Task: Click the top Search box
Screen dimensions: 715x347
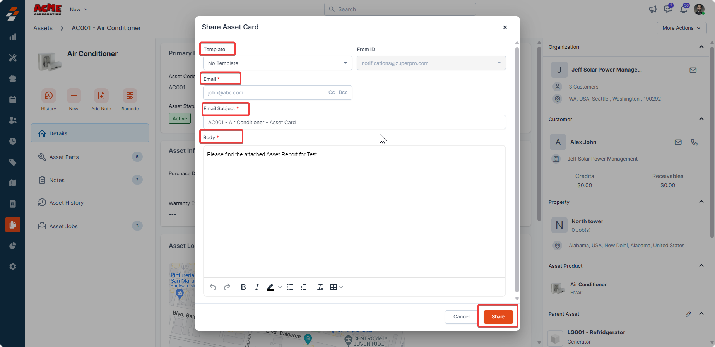Action: pos(400,9)
